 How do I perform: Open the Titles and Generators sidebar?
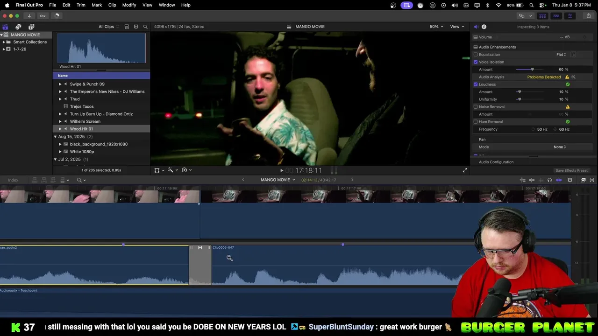coord(31,27)
